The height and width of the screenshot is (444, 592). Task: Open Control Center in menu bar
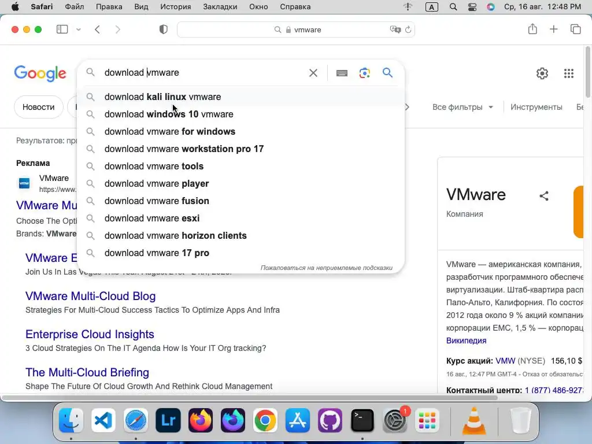tap(472, 7)
